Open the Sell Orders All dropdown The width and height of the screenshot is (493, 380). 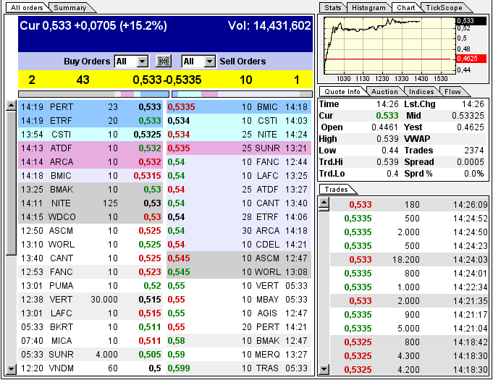[198, 62]
